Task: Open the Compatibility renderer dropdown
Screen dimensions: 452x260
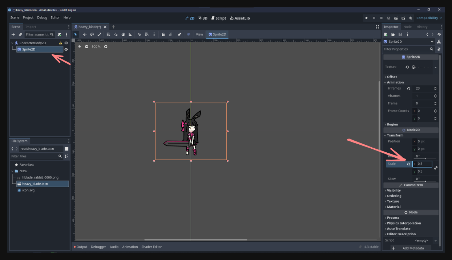Action: click(429, 18)
